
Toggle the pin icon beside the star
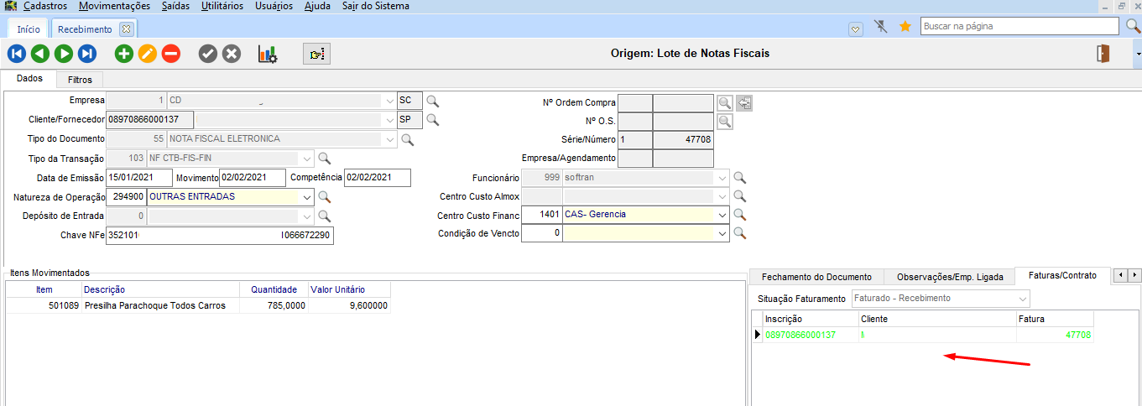click(880, 27)
